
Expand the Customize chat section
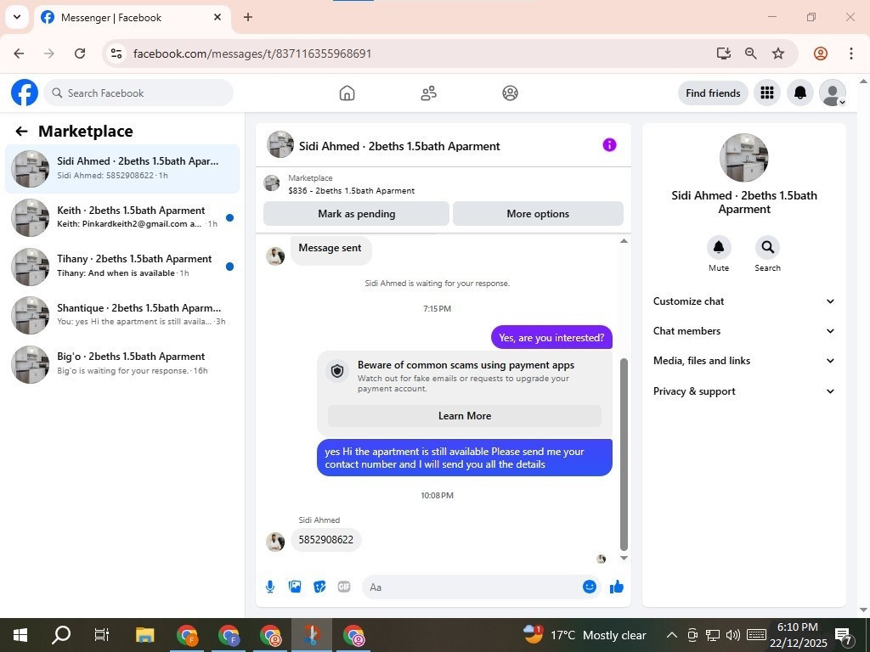743,301
